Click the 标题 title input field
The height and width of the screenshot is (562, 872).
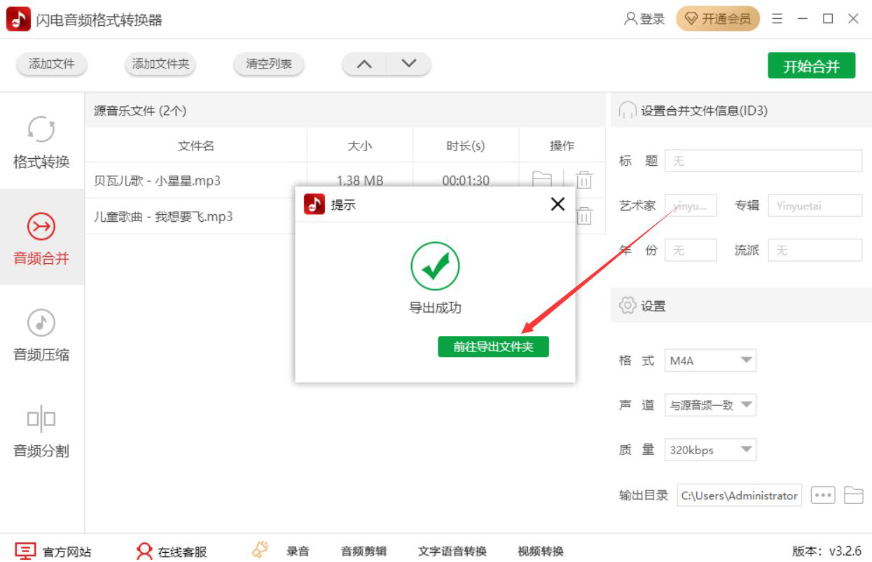[x=763, y=161]
